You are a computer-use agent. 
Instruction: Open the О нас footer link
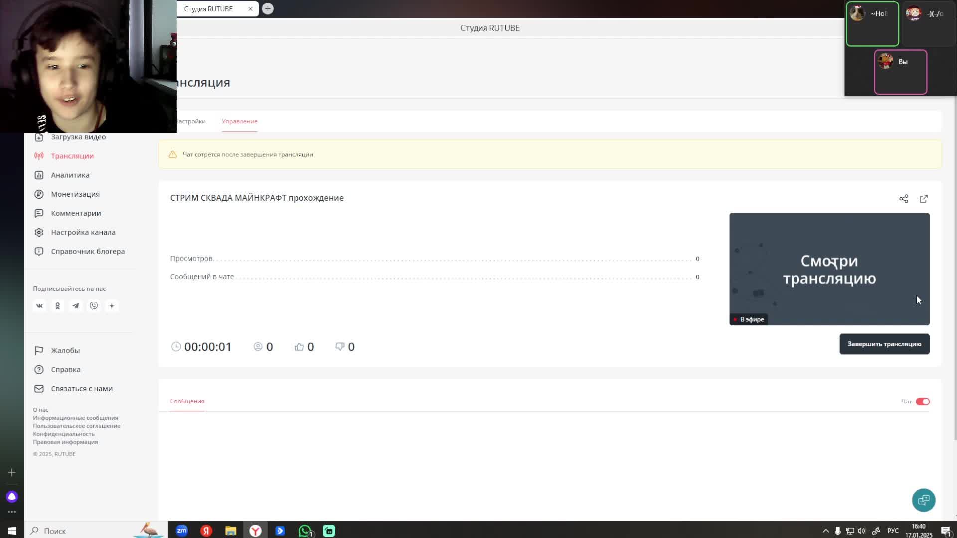40,410
